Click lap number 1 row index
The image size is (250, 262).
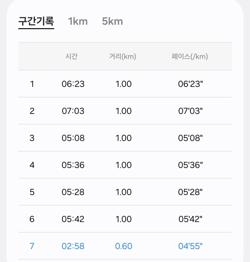32,84
